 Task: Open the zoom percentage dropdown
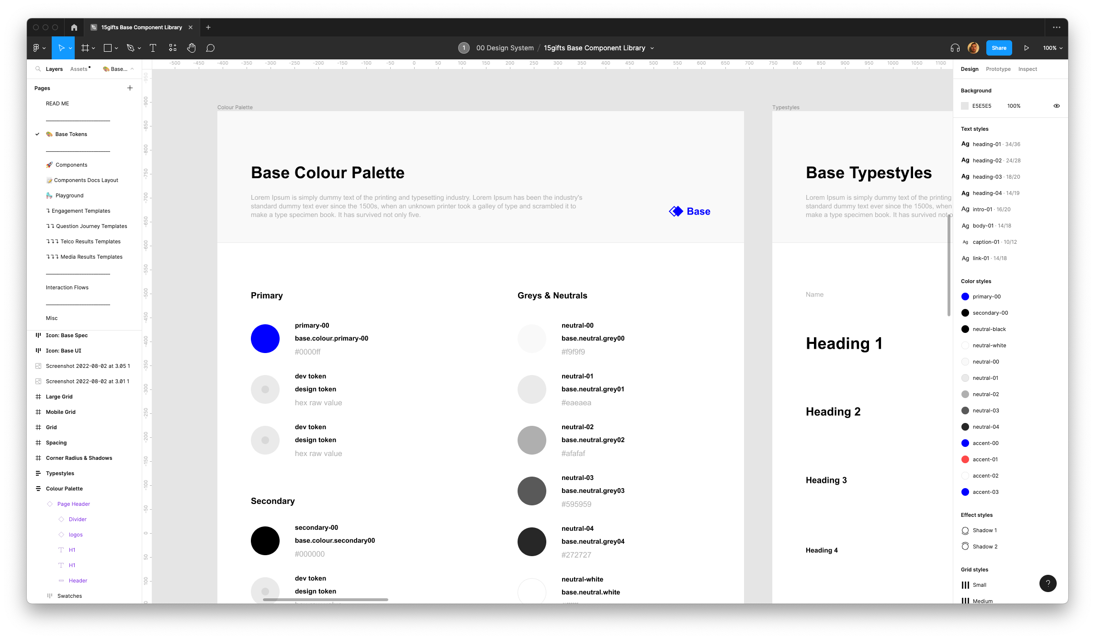click(1052, 48)
